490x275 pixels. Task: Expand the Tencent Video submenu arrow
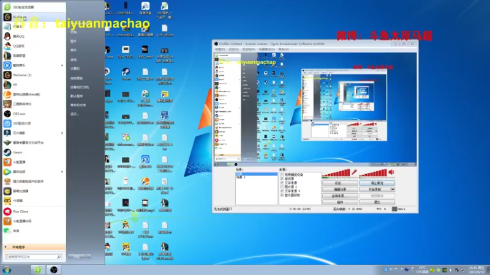coord(62,172)
